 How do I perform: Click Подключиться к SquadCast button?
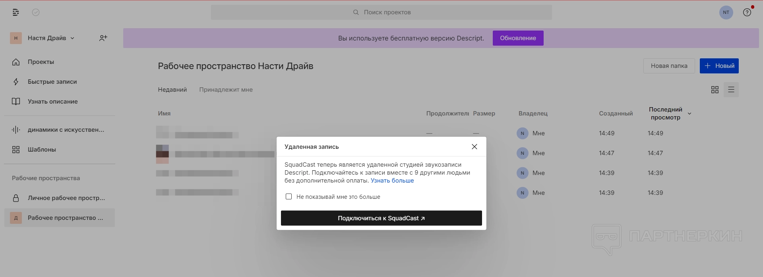[x=381, y=218]
